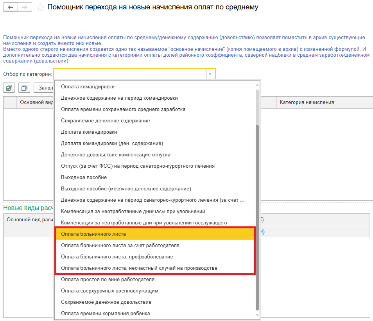The height and width of the screenshot is (321, 373).
Task: Pick 'Оплата больничного листа, профзаболевание' option
Action: click(117, 257)
